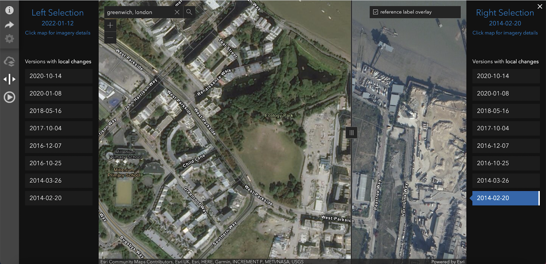Clear the search text with X
Screen dimensions: 546x264
[177, 12]
